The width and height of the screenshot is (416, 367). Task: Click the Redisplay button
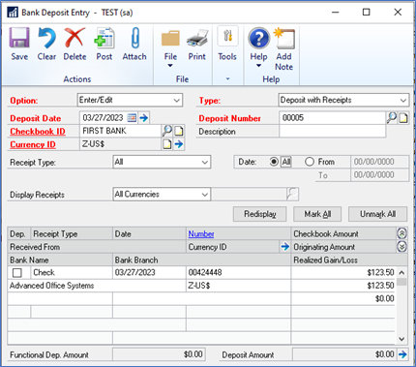[260, 214]
